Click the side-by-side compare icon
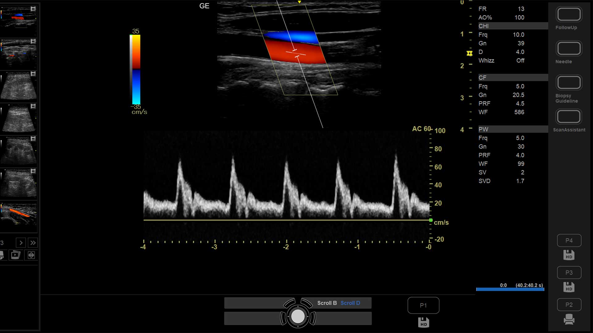Screen dimensions: 593x333 [31, 255]
